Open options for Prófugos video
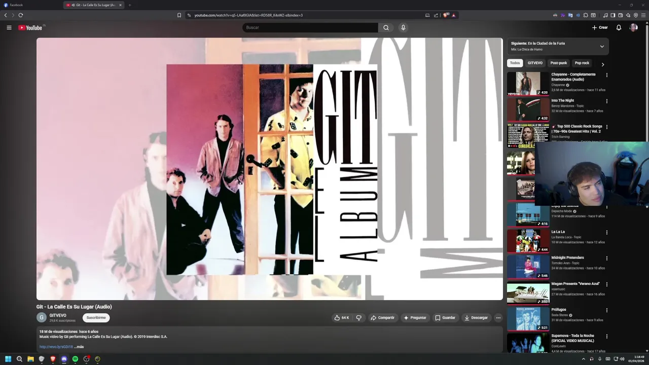649x365 pixels. [x=606, y=310]
